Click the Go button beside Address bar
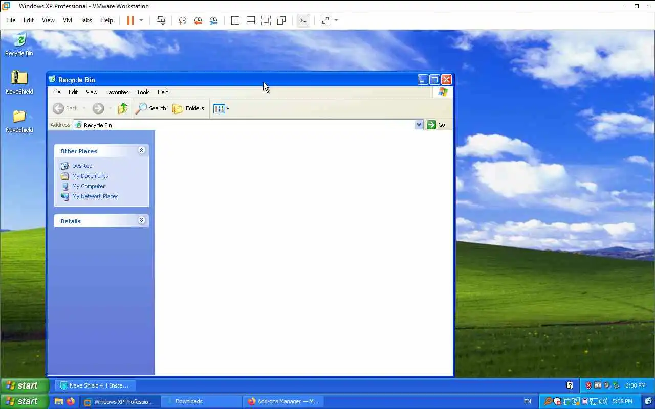Image resolution: width=655 pixels, height=409 pixels. coord(436,125)
